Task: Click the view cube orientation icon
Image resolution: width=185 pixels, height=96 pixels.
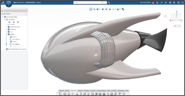Action: click(118, 9)
